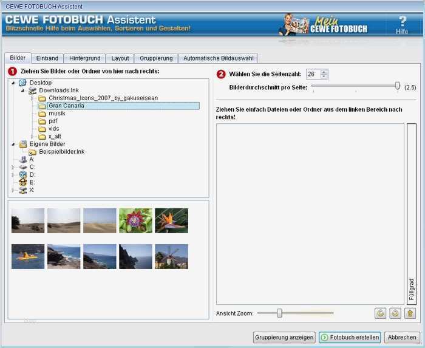Select the D: drive icon
Viewport: 425px width, 348px height.
(23, 175)
